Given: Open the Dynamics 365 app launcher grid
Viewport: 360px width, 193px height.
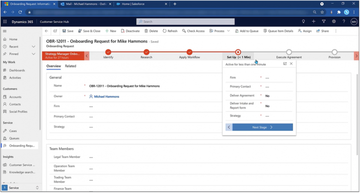Looking at the screenshot, I should coord(5,22).
